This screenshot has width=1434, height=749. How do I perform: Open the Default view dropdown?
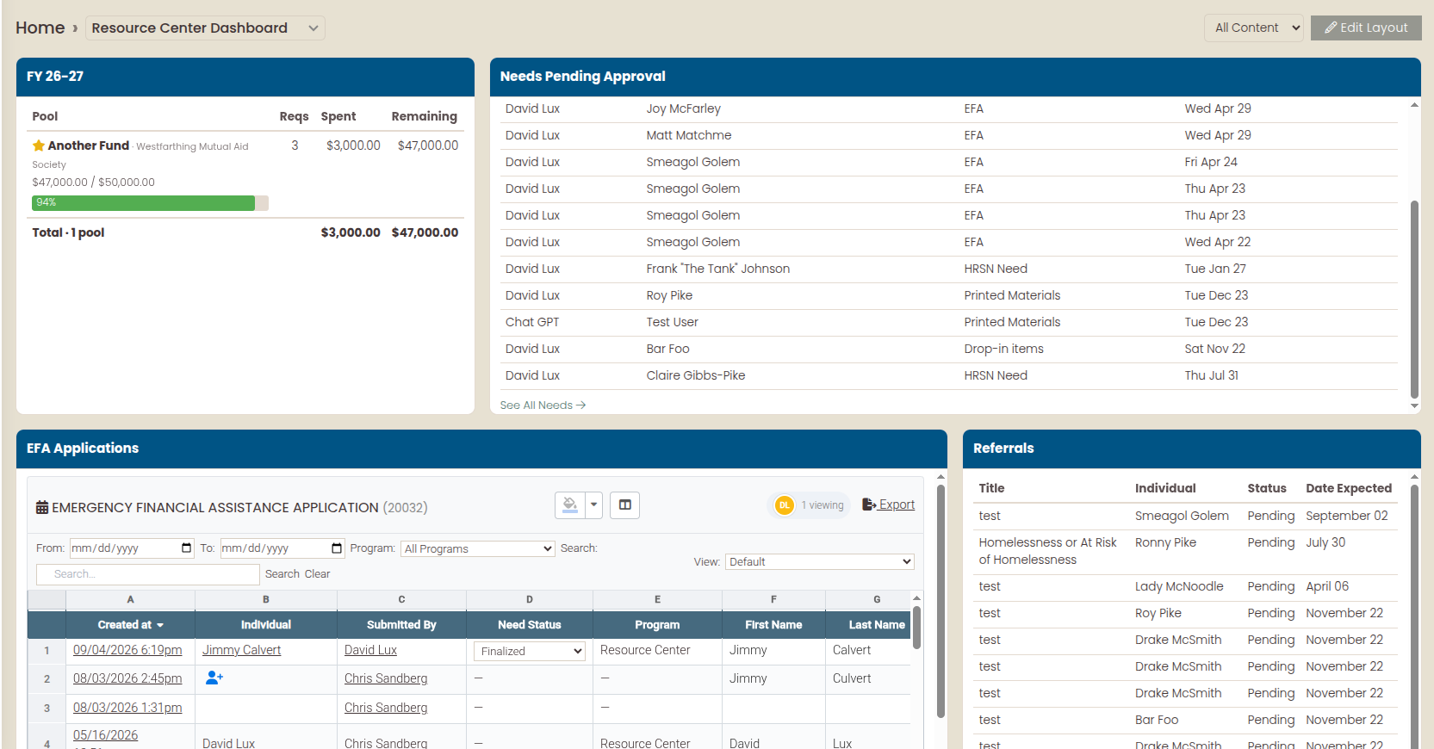point(820,561)
